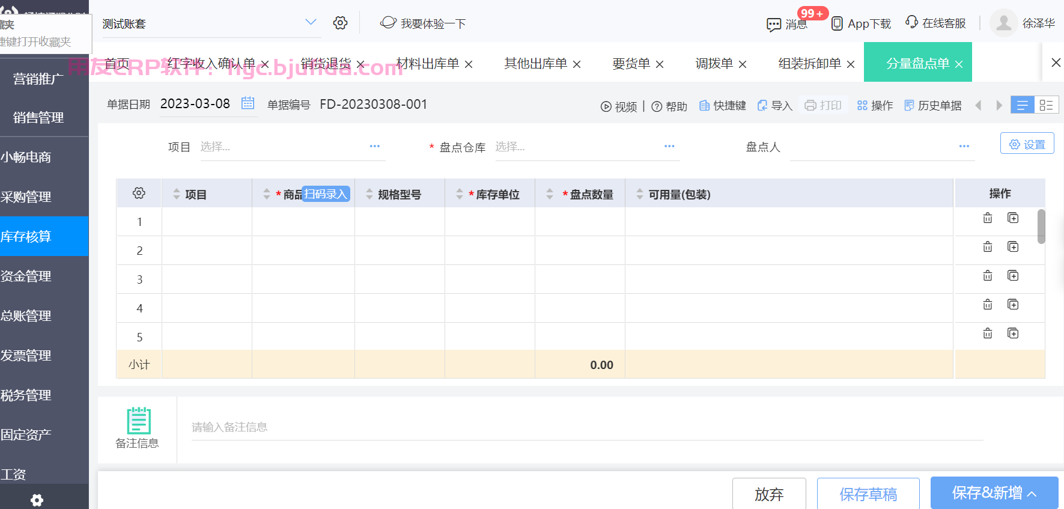The width and height of the screenshot is (1064, 509).
Task: Expand the 测试账套 account dropdown
Action: click(x=311, y=22)
